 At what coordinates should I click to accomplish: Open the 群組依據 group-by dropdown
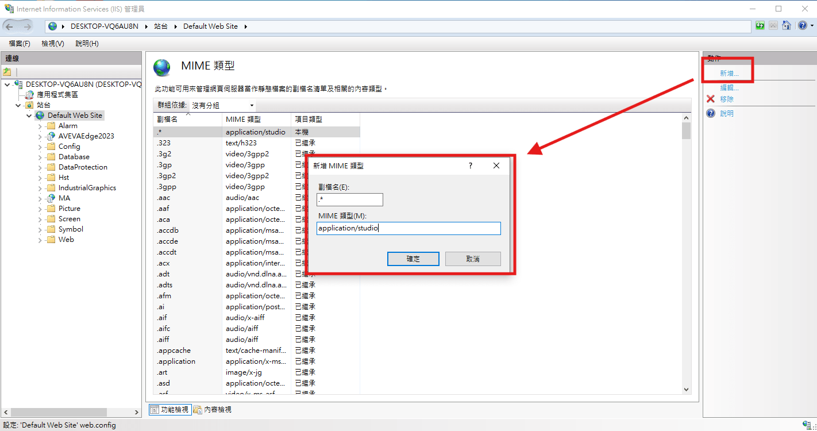point(223,105)
